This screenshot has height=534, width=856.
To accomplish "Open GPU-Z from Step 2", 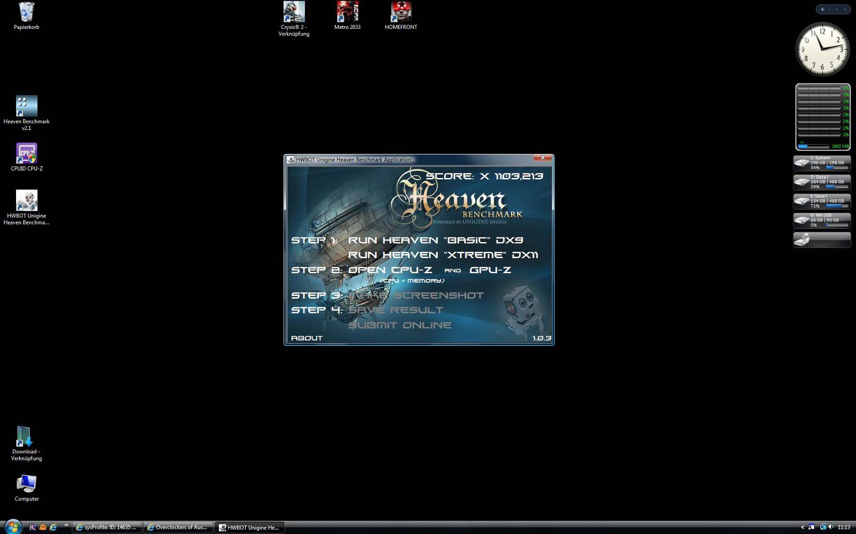I will [490, 270].
